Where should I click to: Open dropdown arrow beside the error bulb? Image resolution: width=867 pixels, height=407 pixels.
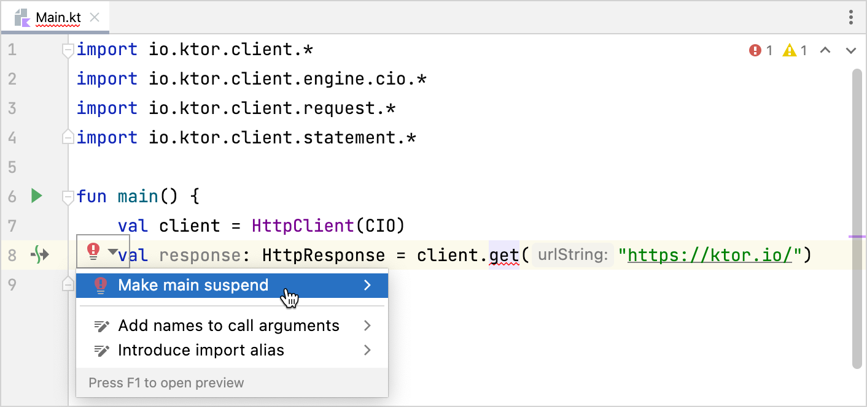pos(112,252)
